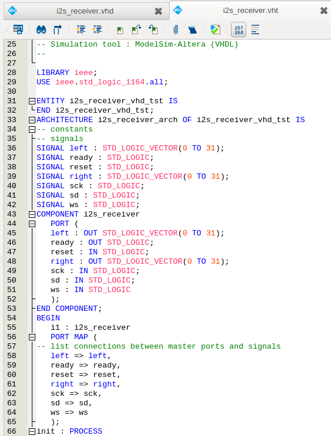Click 'SIGNAL sd : STD_LOGIC;' line
Screen dimensions: 331x436
(88, 195)
